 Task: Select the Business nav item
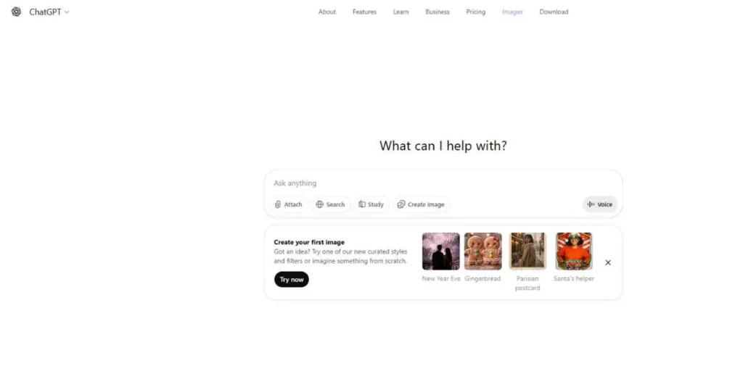[x=438, y=12]
